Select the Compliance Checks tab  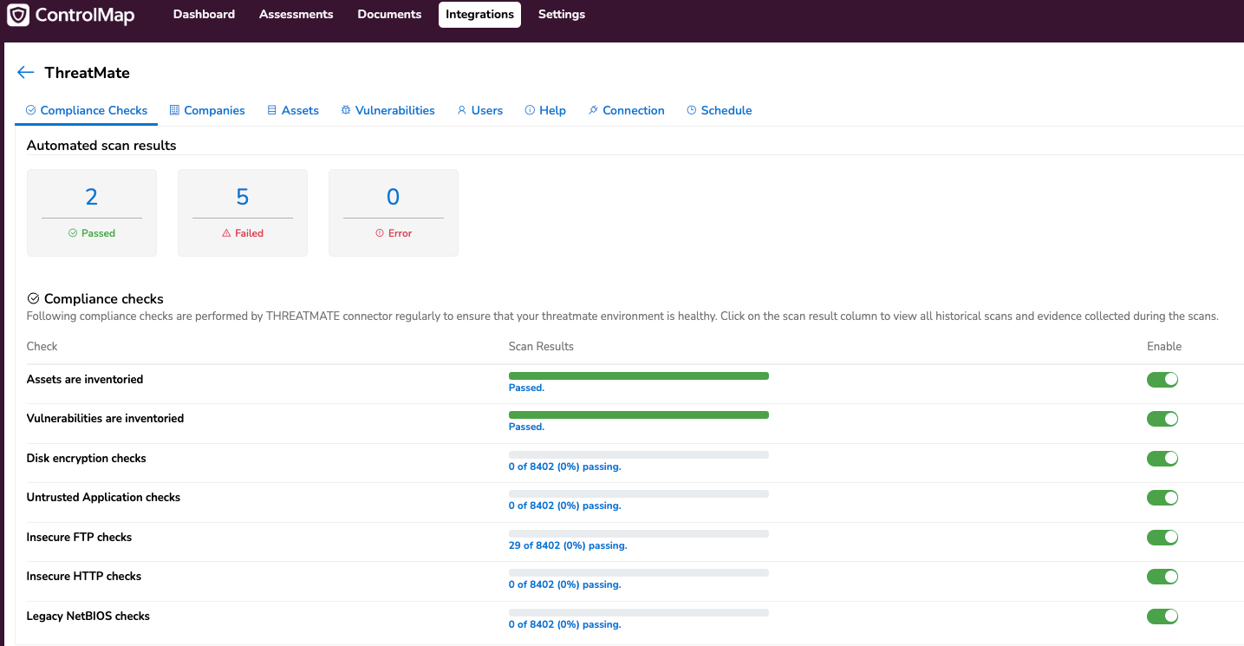point(87,110)
